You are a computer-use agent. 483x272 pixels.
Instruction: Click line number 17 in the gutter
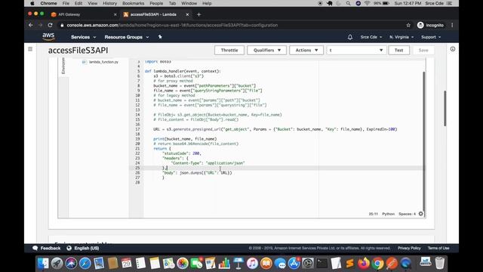click(x=137, y=129)
